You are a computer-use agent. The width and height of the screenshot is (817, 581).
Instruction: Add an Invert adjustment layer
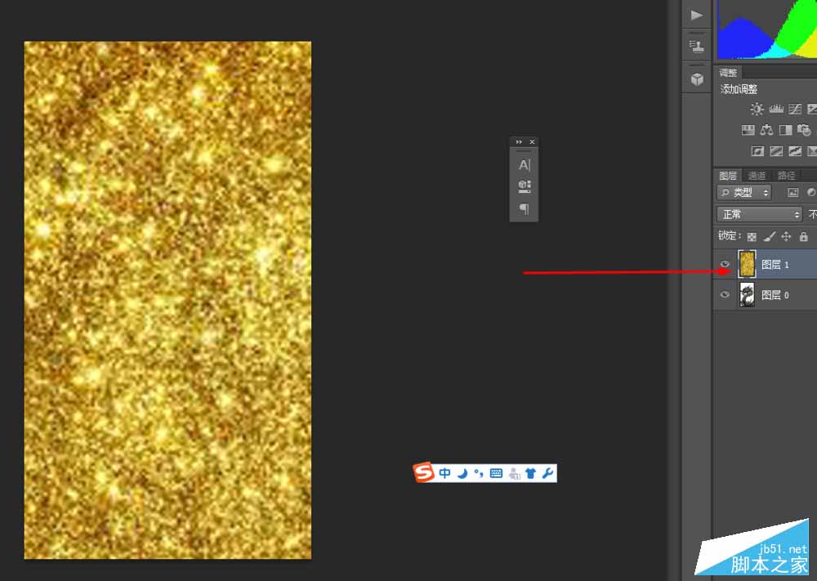[x=757, y=151]
